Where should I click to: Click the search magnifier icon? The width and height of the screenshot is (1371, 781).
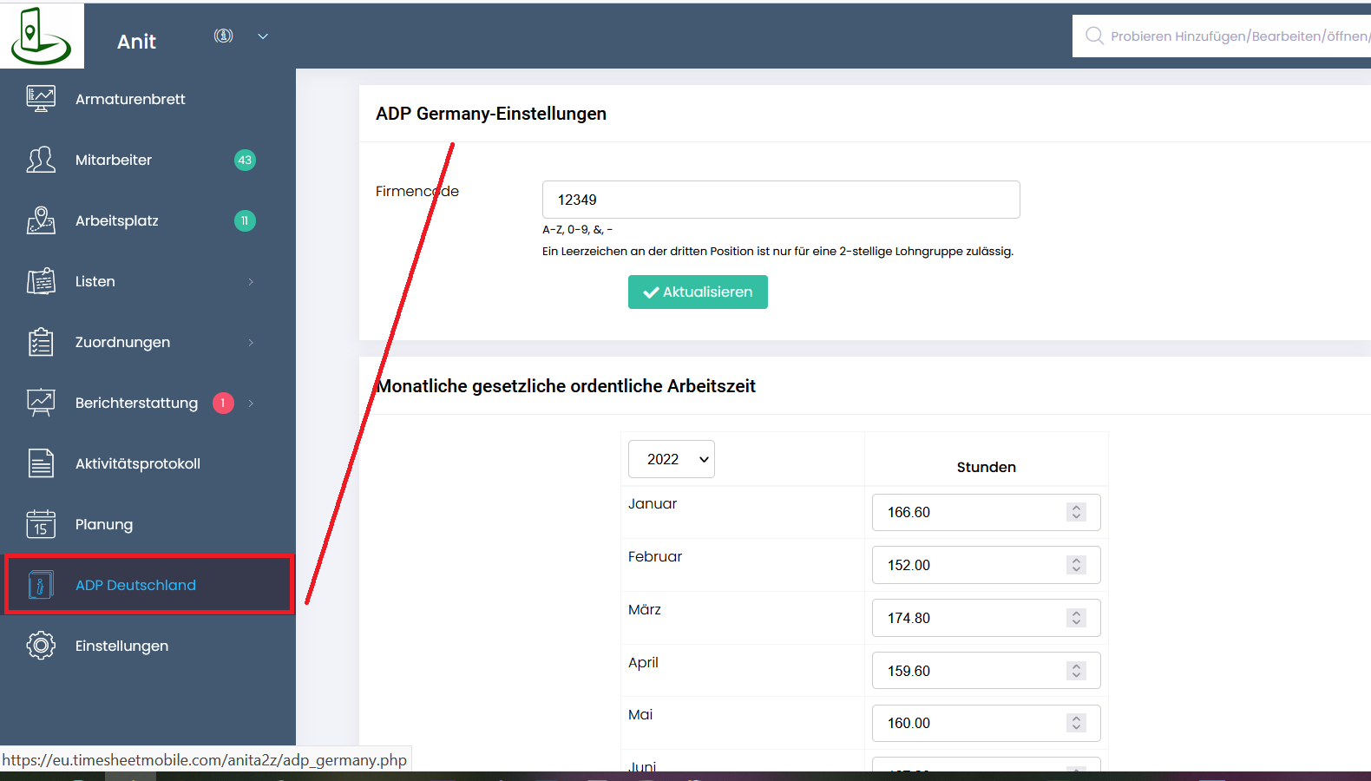[x=1094, y=36]
